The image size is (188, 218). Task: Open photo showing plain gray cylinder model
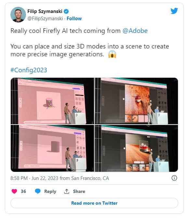click(x=52, y=148)
